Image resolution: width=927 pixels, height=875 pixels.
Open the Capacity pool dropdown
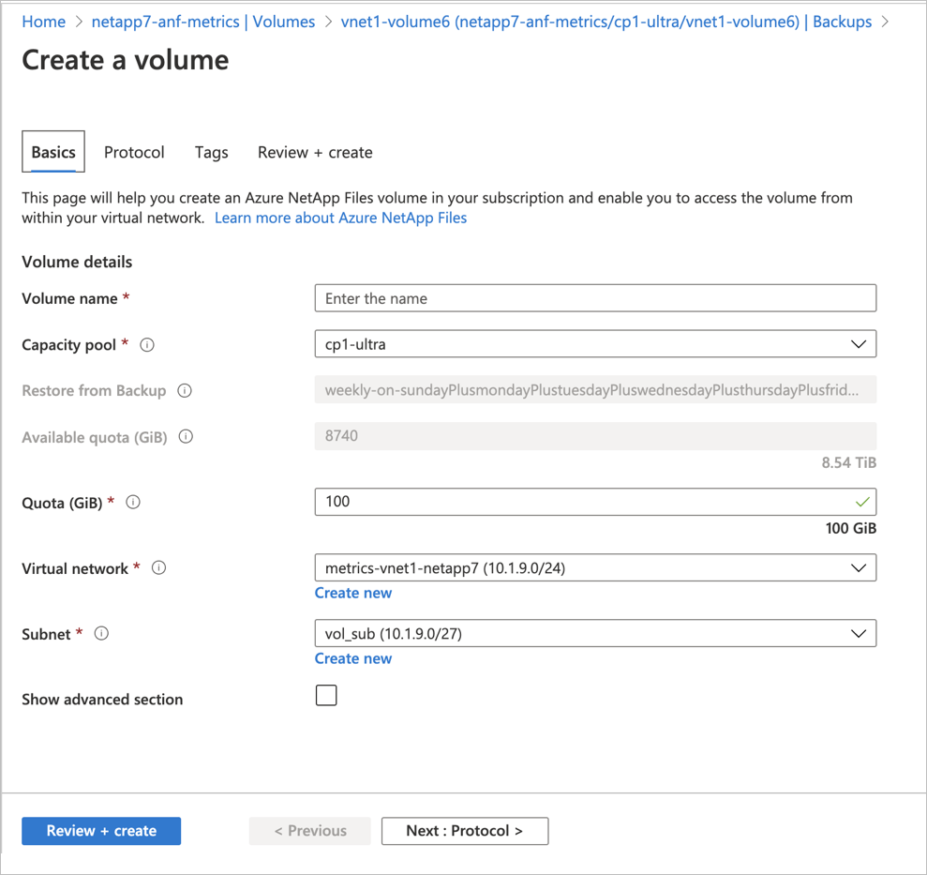click(858, 344)
